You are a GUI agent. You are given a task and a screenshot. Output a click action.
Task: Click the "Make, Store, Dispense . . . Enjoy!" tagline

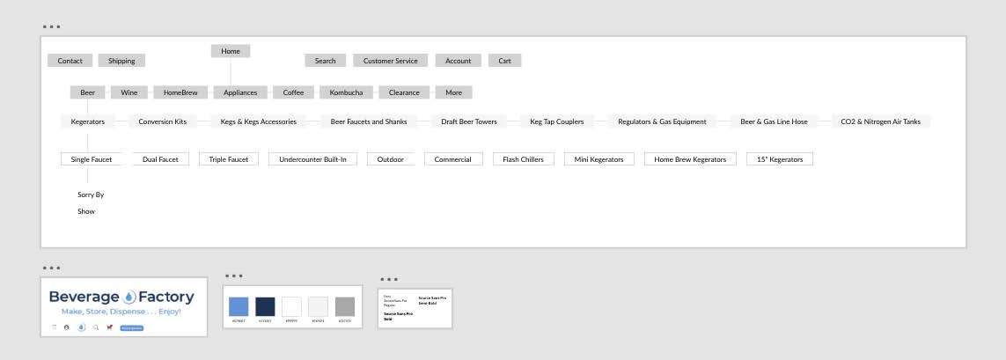tap(121, 312)
